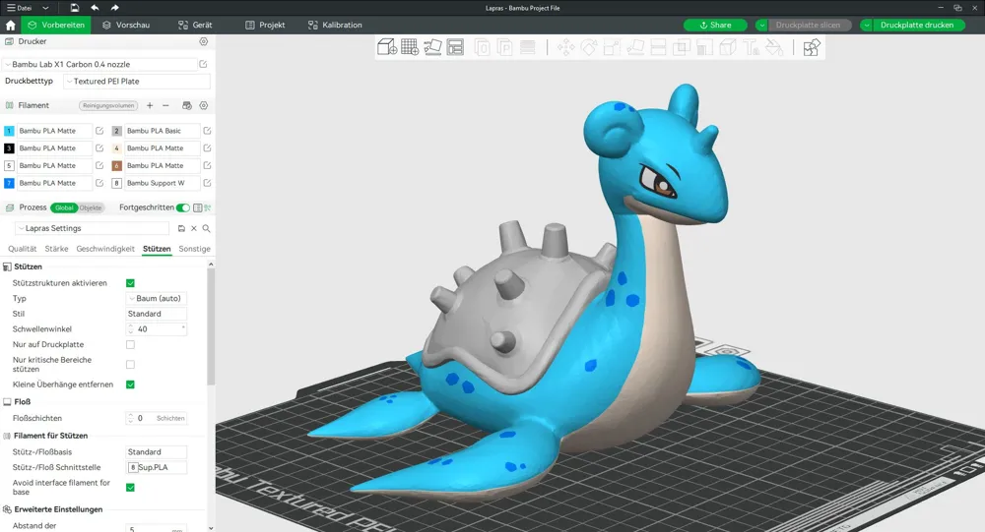Check Nur kritische Bereiche stützen checkbox
The image size is (985, 532).
pos(130,365)
